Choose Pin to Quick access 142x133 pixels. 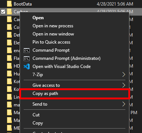[51, 42]
